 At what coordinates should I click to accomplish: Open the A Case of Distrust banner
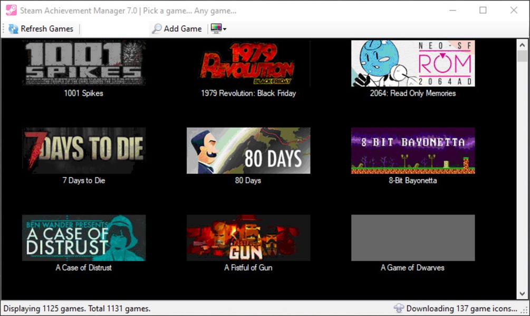click(84, 238)
